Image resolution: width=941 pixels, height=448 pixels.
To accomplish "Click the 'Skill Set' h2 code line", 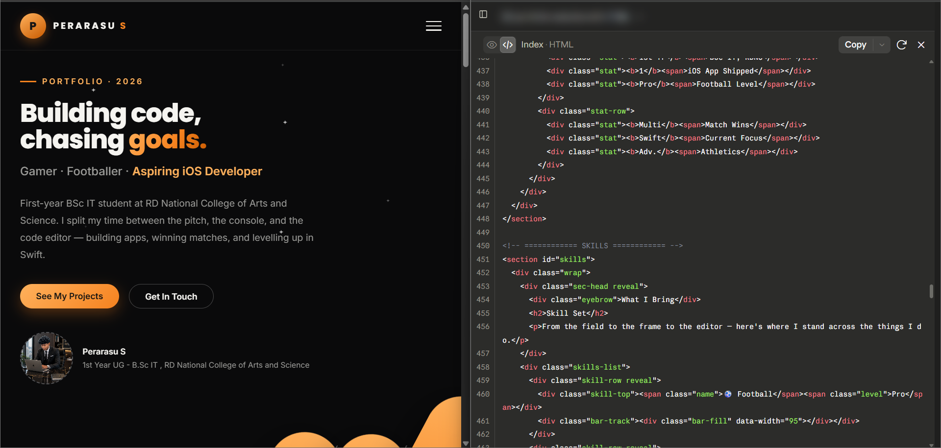I will pyautogui.click(x=569, y=313).
